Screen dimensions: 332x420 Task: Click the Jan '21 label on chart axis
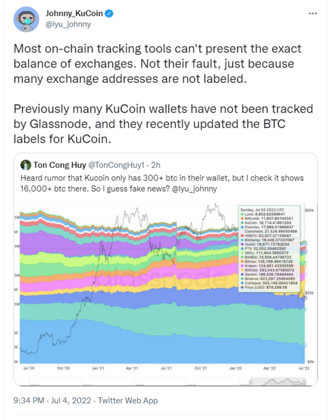click(x=98, y=367)
